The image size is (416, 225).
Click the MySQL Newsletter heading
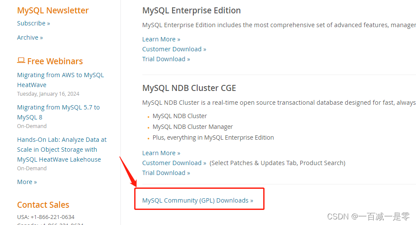tap(53, 10)
